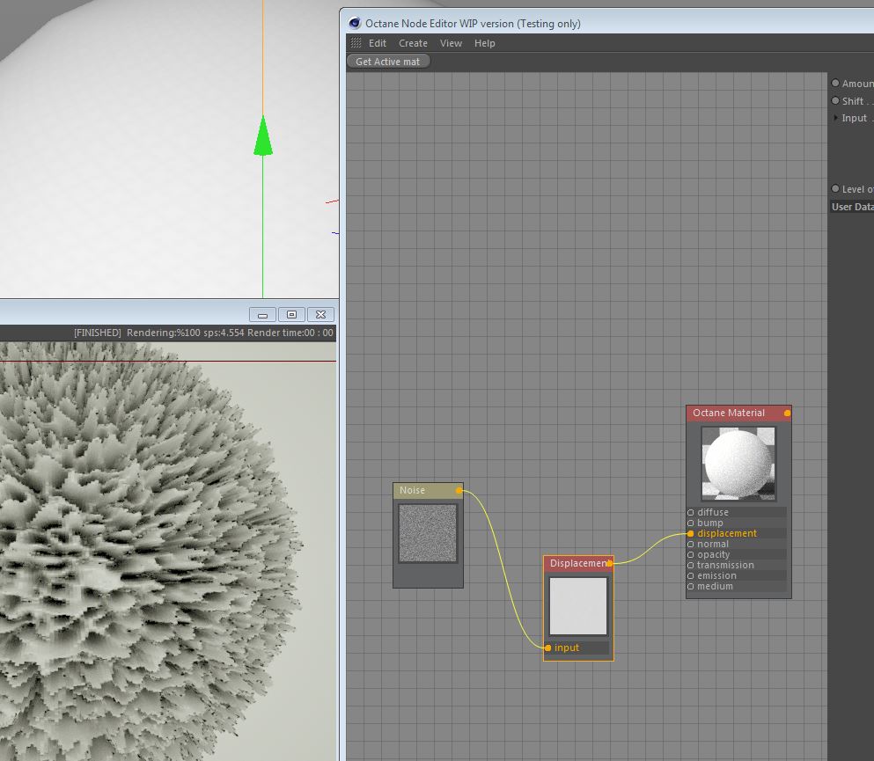Screen dimensions: 874x761
Task: Maximize the render viewer window
Action: tap(291, 314)
